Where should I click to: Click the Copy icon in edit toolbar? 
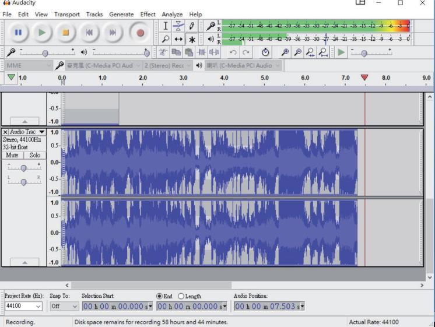click(176, 52)
